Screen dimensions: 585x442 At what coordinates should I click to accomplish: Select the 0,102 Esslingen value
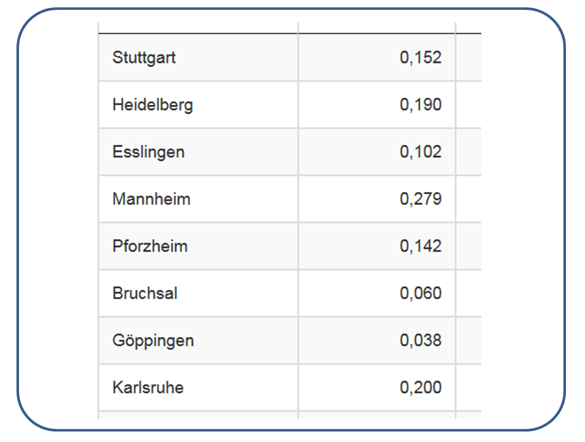(377, 151)
